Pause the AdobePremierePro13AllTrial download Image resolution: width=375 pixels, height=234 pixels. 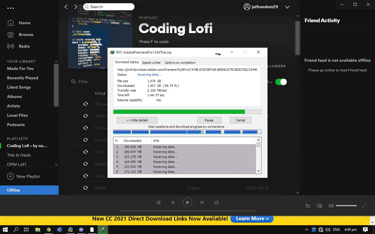pos(209,120)
